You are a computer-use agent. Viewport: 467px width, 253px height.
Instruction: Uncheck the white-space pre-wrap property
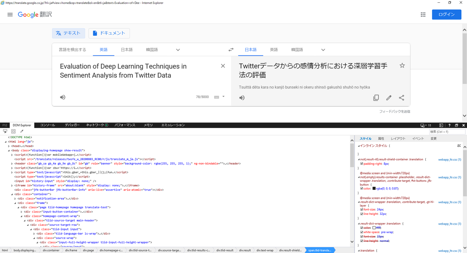362,232
